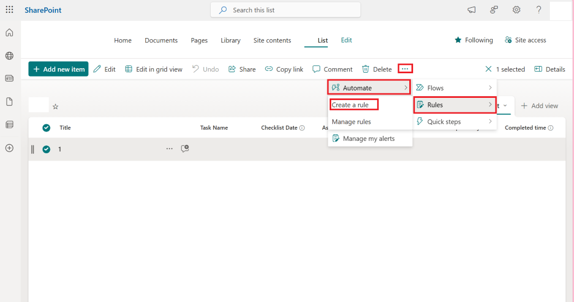Screen dimensions: 574x302
Task: Switch to Edit in grid view
Action: (154, 69)
